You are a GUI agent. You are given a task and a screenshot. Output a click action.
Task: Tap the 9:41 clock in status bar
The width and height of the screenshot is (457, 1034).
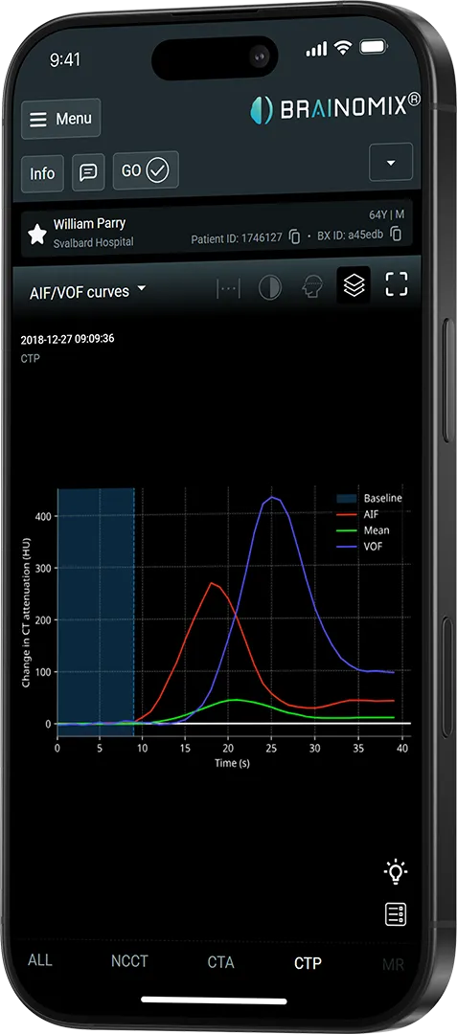65,60
